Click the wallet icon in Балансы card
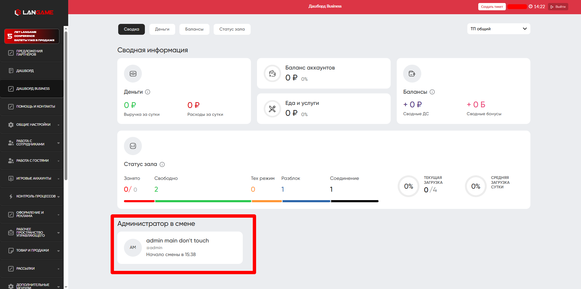 (412, 74)
